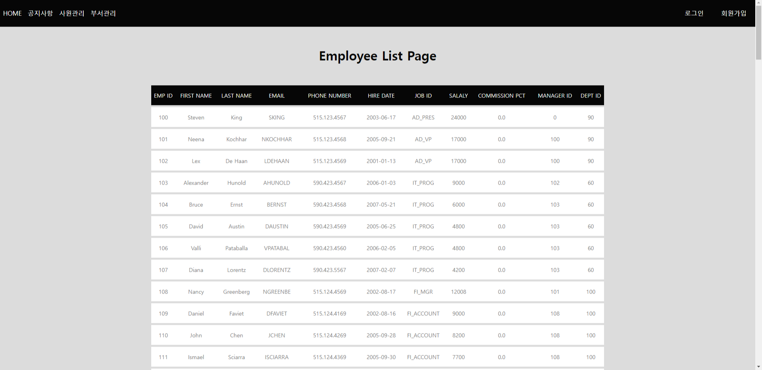
Task: Click the scrollbar down arrow
Action: [758, 366]
